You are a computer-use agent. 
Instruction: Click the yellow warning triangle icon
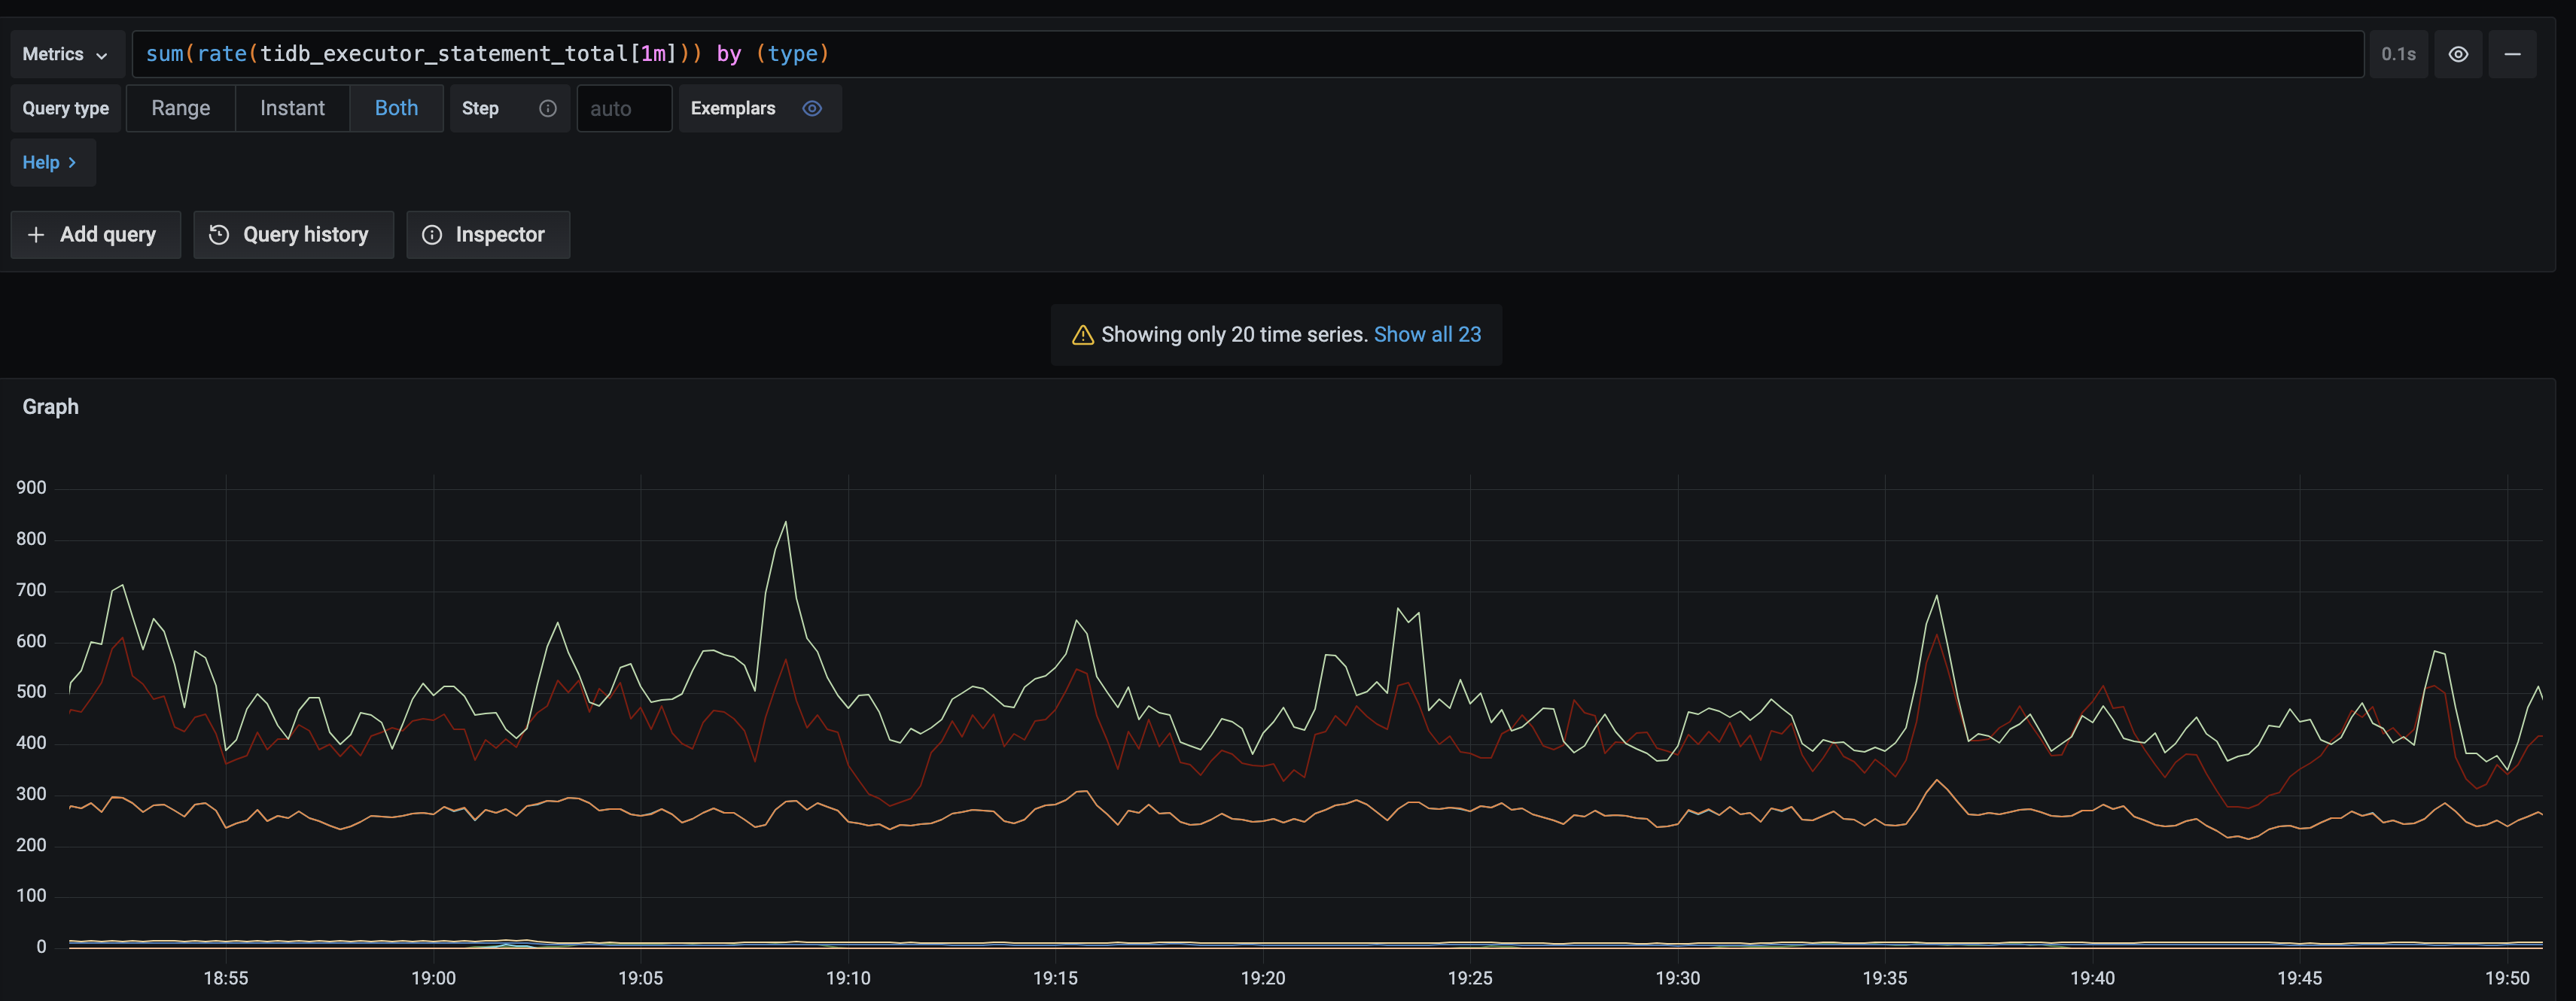(1082, 335)
